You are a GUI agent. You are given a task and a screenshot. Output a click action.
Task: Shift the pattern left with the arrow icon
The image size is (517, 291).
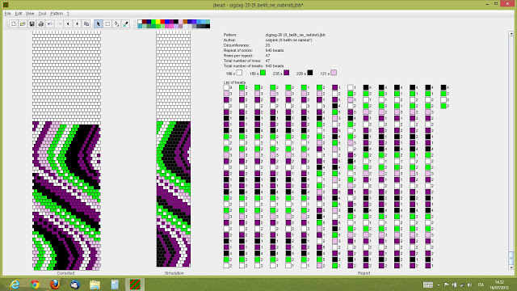[68, 23]
